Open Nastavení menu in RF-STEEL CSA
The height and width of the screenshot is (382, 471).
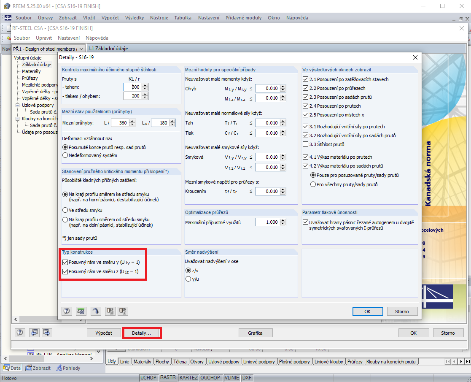coord(69,38)
